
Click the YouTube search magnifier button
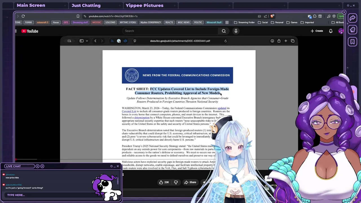pos(224,31)
